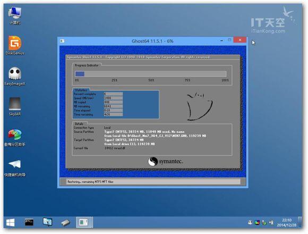Viewport: 308px width, 234px height.
Task: Click the 'from Local drive [1]' line
Action: 130,144
